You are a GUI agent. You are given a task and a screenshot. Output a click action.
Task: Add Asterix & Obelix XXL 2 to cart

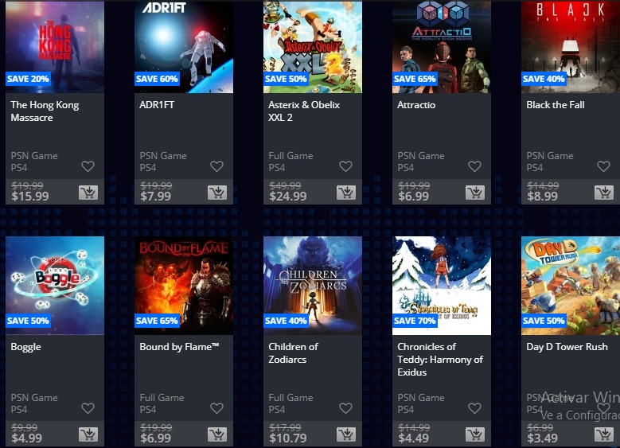(346, 193)
